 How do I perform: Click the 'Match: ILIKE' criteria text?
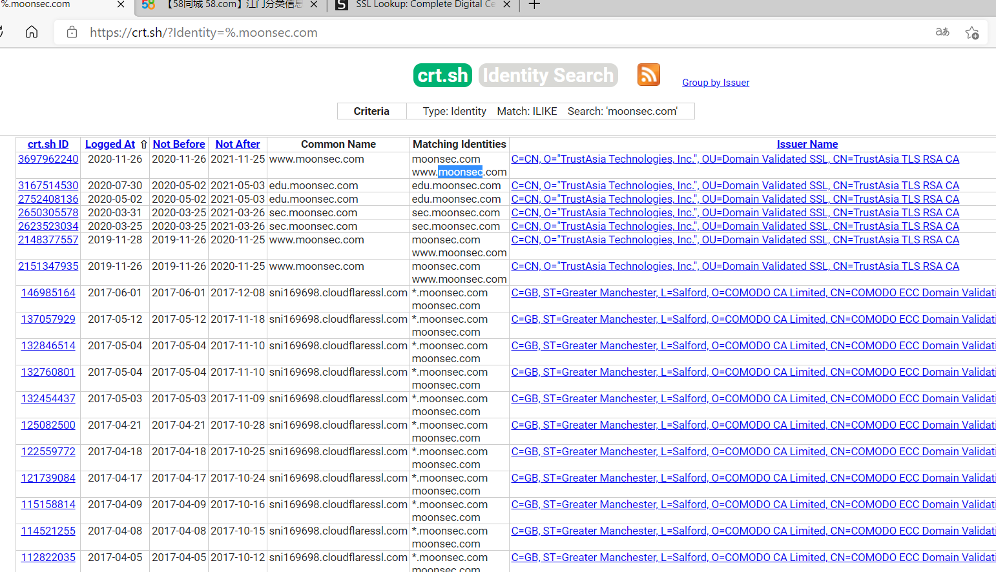(527, 112)
